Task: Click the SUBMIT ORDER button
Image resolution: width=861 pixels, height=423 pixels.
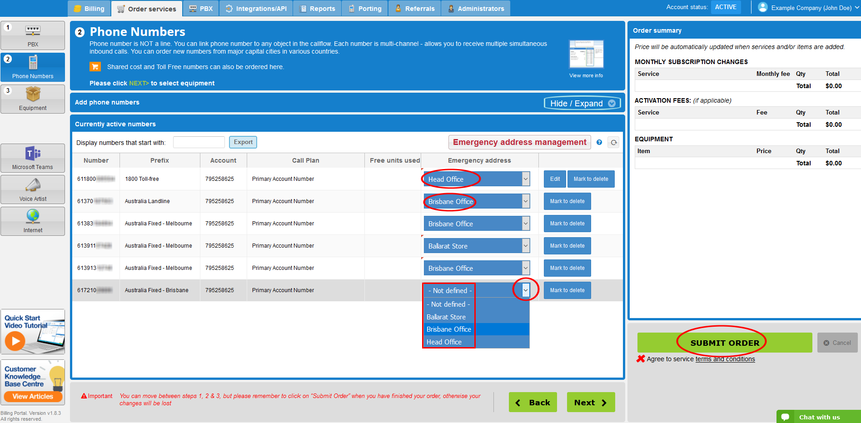Action: (724, 343)
